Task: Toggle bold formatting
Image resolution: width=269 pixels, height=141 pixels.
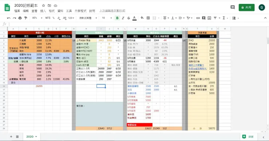Action: [x=117, y=18]
